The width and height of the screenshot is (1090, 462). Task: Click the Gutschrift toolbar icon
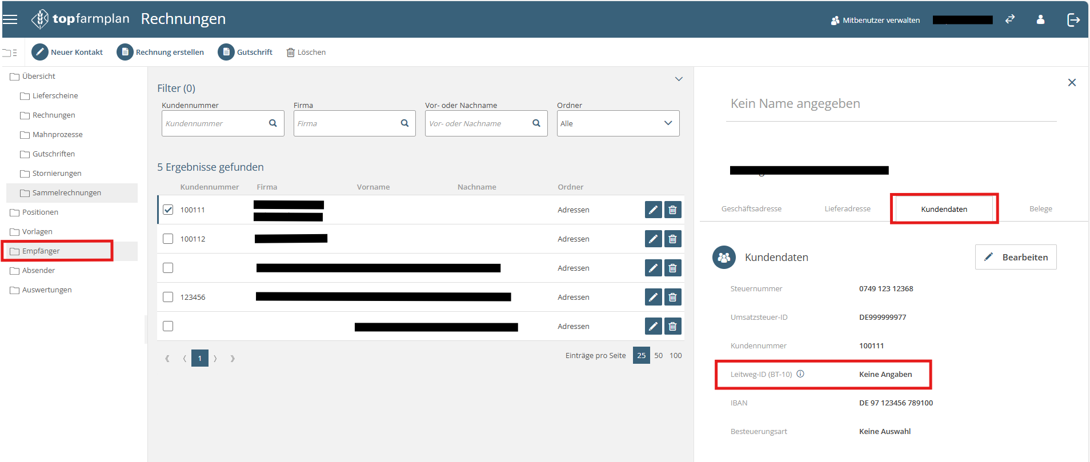[x=226, y=52]
